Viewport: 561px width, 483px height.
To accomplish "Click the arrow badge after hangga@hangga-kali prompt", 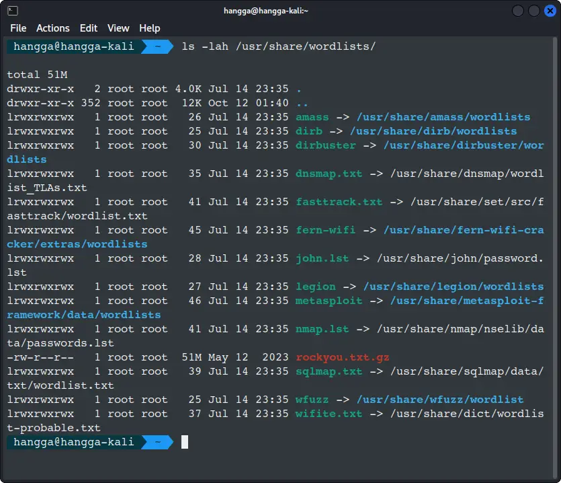I will pos(158,47).
